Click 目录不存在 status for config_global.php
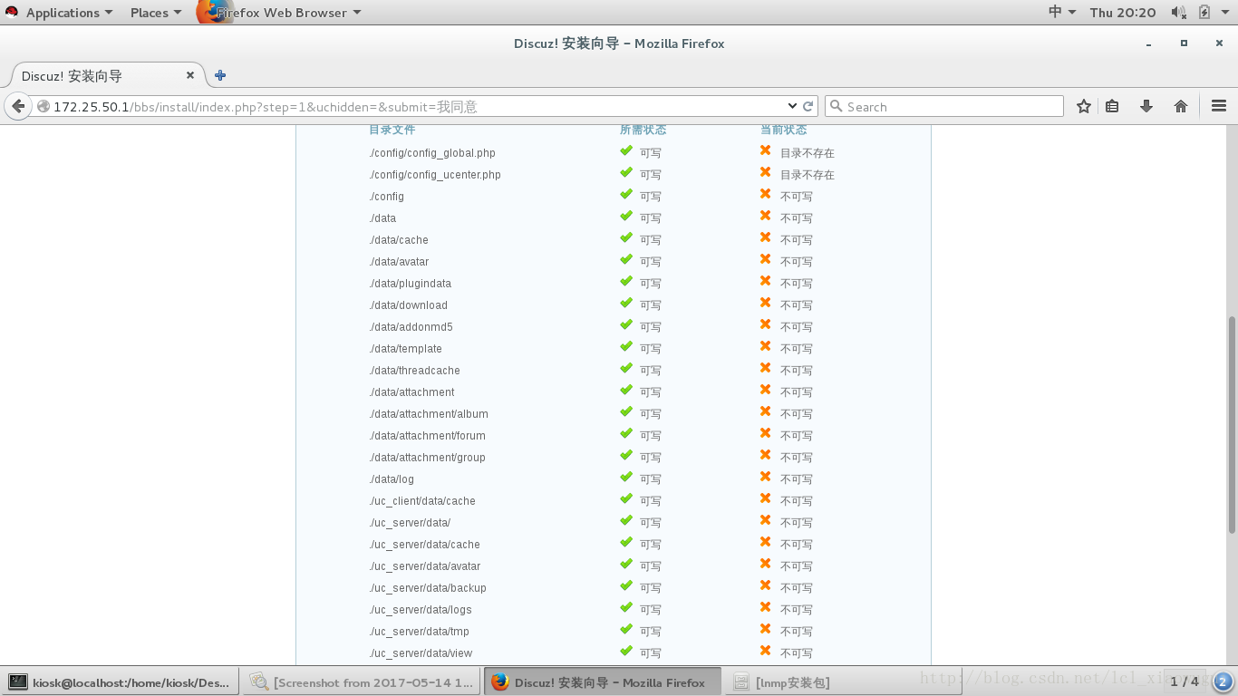1238x696 pixels. point(808,153)
